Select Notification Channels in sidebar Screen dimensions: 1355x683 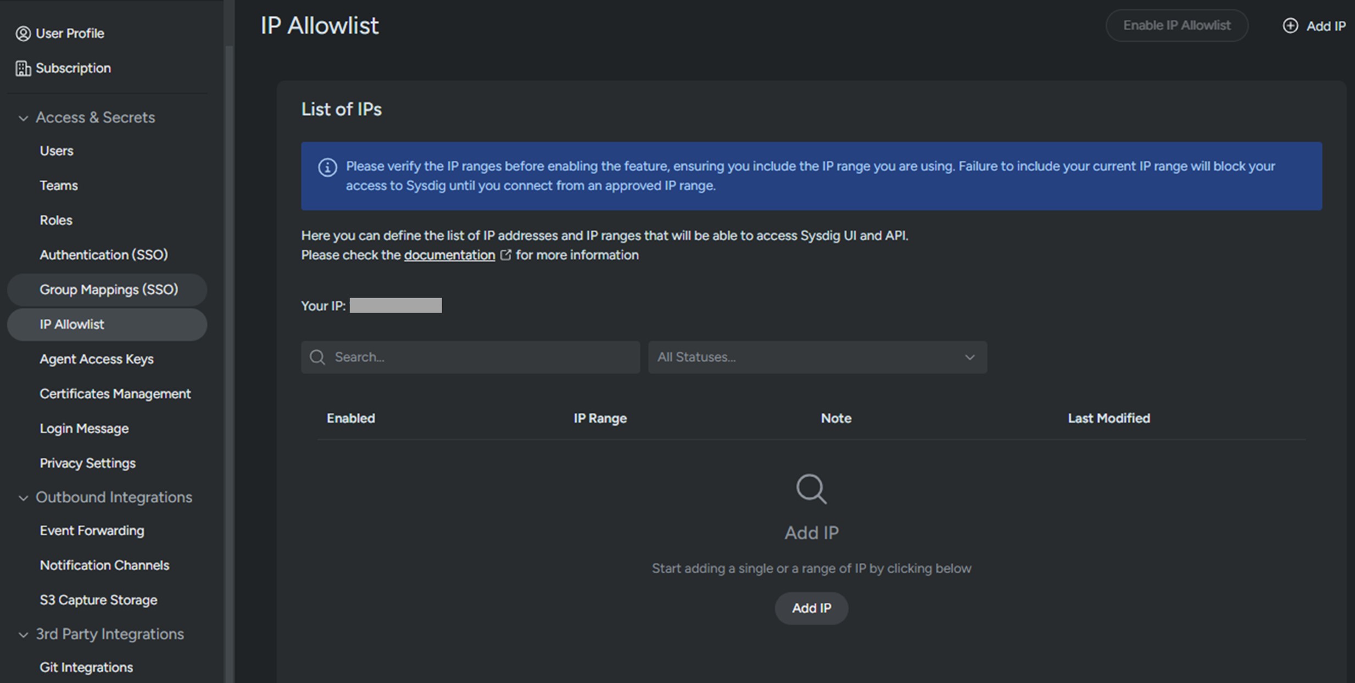[x=104, y=565]
